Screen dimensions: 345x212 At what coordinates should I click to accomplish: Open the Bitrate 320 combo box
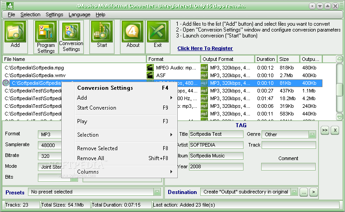click(x=50, y=156)
